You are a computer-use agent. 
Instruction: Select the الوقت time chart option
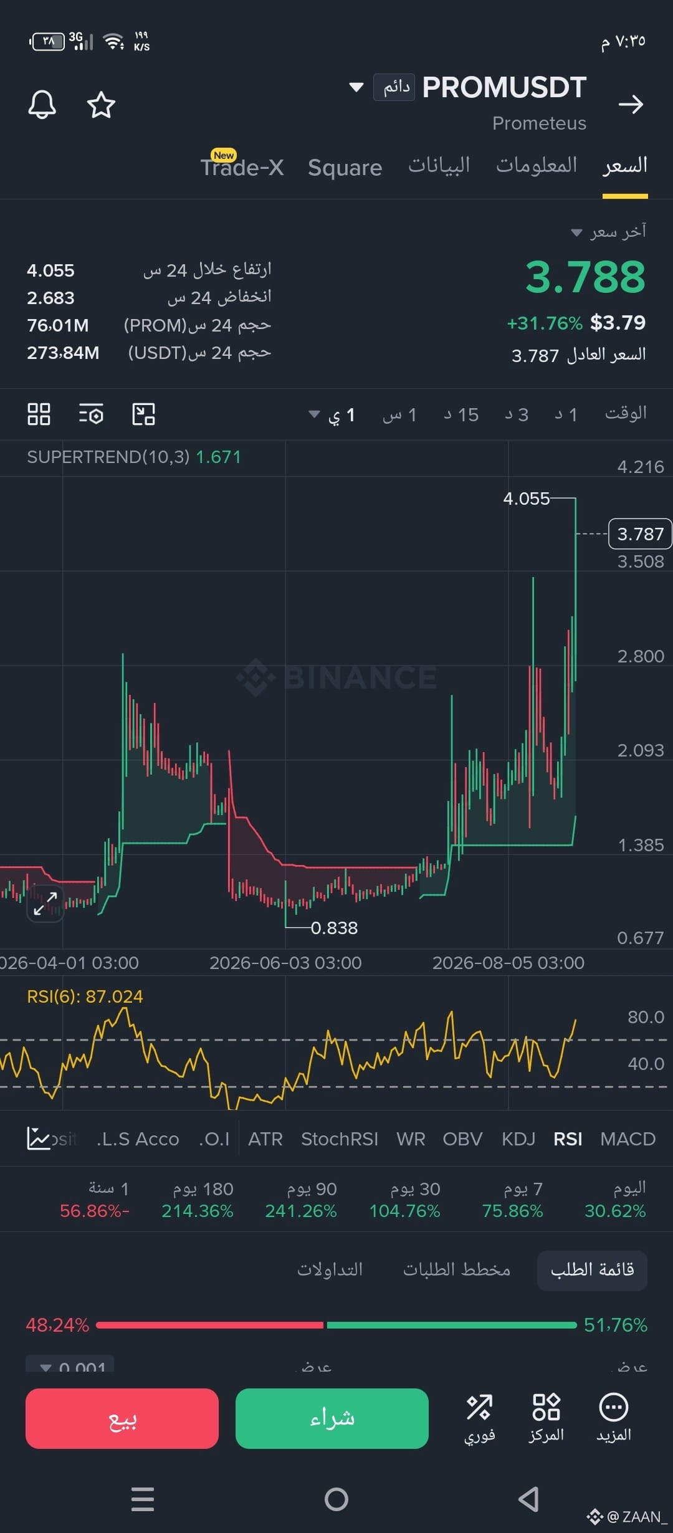pos(626,414)
